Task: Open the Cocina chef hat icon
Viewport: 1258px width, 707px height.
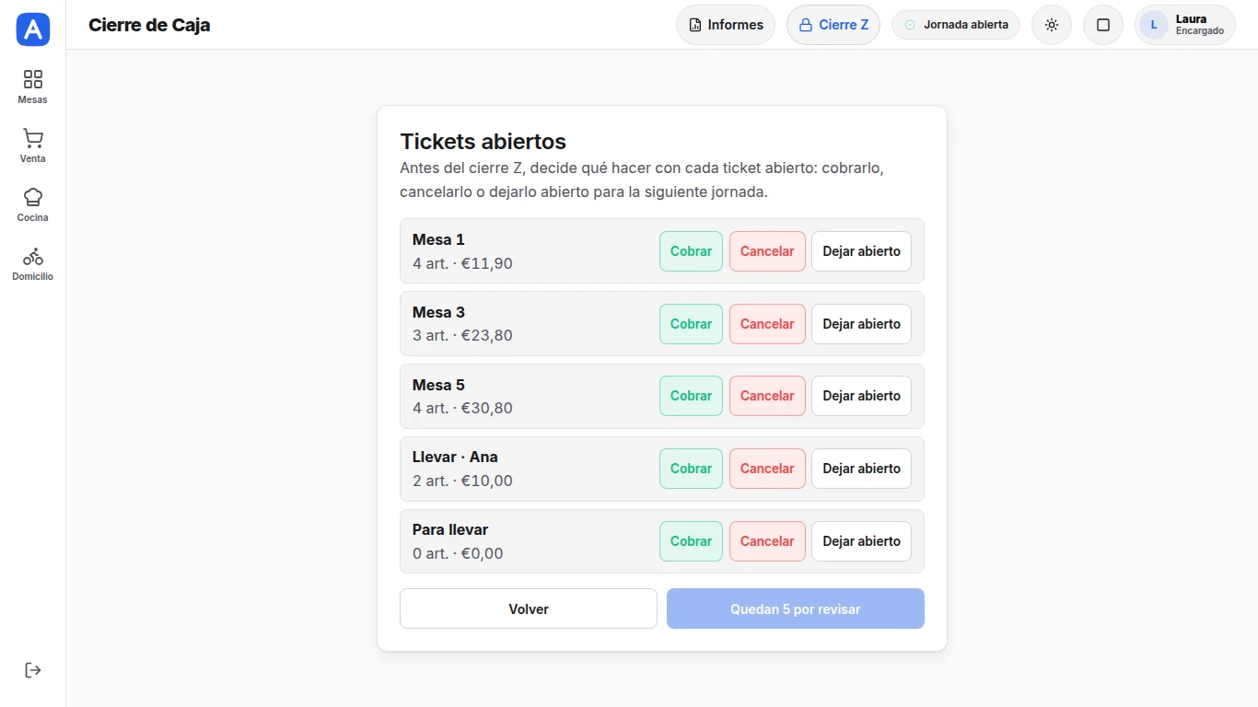Action: coord(33,197)
